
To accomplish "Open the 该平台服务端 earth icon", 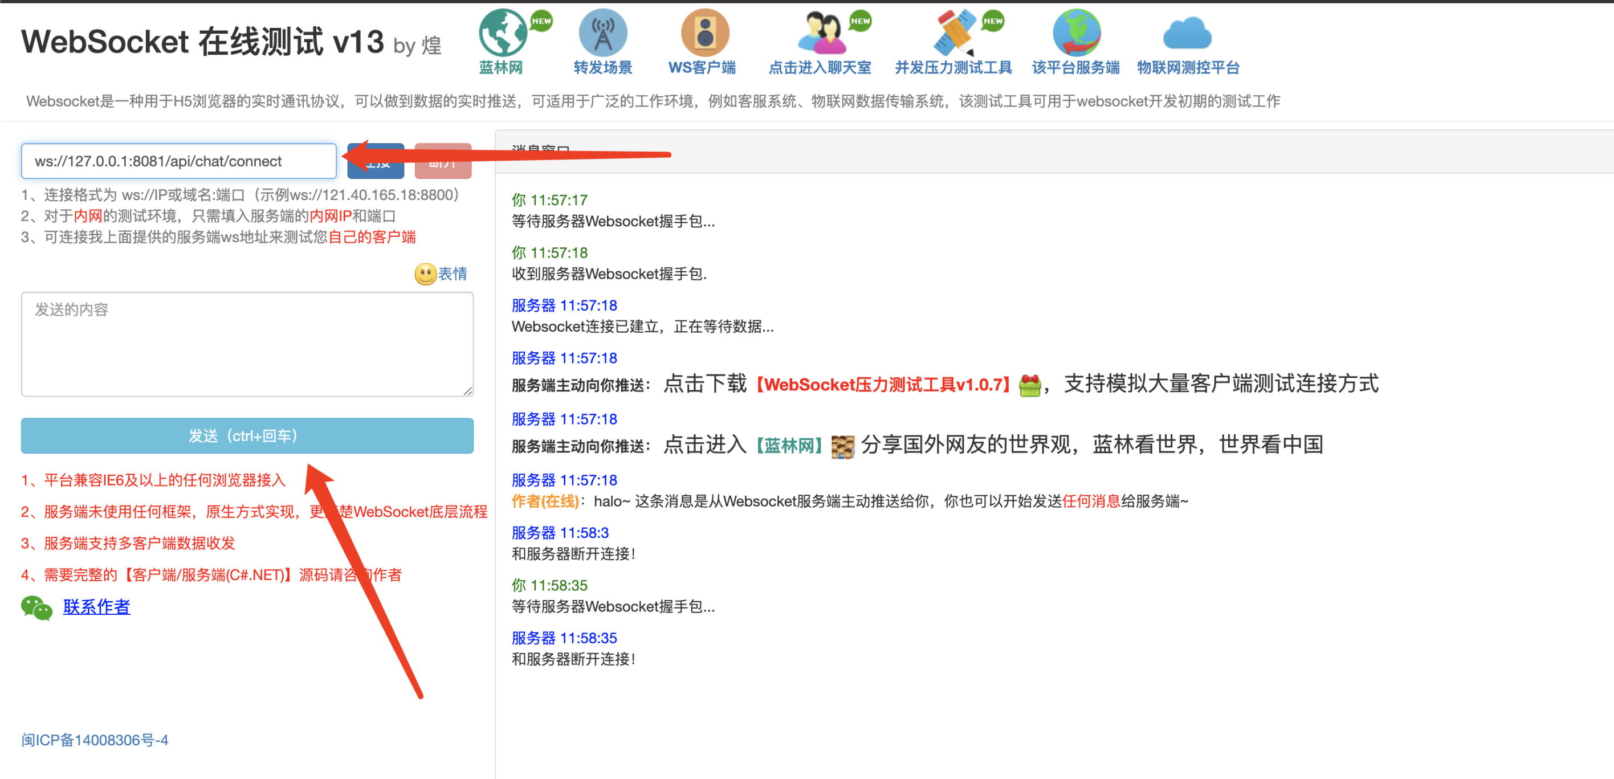I will (1076, 32).
